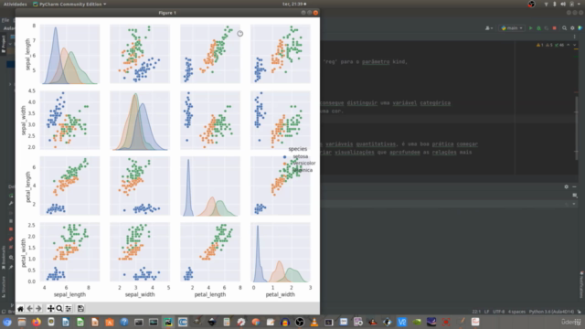Open the colorful JetBrains toolbox icon
The image size is (585, 329).
click(580, 28)
